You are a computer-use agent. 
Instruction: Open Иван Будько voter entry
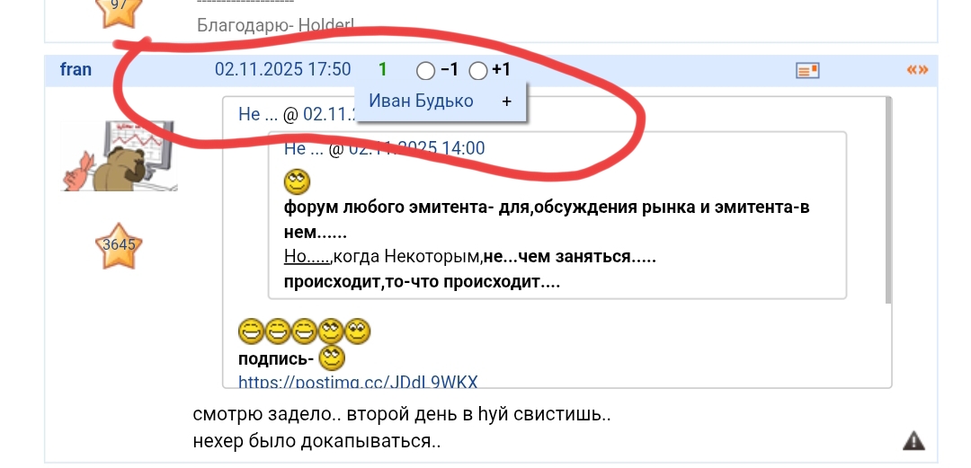pos(421,101)
